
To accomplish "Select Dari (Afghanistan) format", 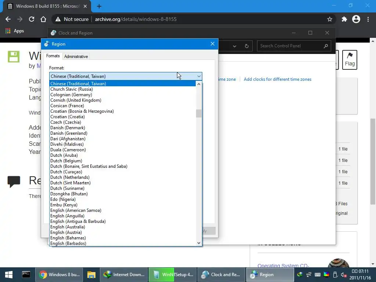I will [x=122, y=139].
